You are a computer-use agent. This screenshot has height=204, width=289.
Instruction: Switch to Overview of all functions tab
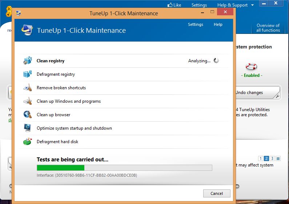pos(268,28)
